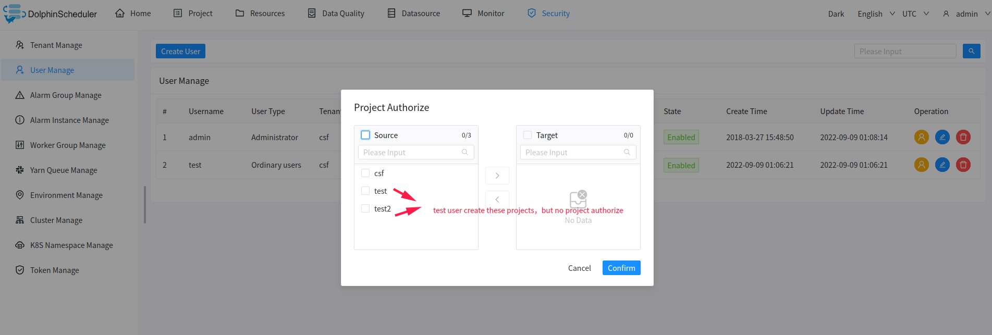
Task: Open the UTC timezone dropdown
Action: tap(916, 14)
